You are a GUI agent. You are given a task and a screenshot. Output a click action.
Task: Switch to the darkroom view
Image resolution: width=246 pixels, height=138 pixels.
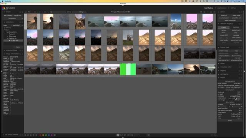[x=222, y=8]
